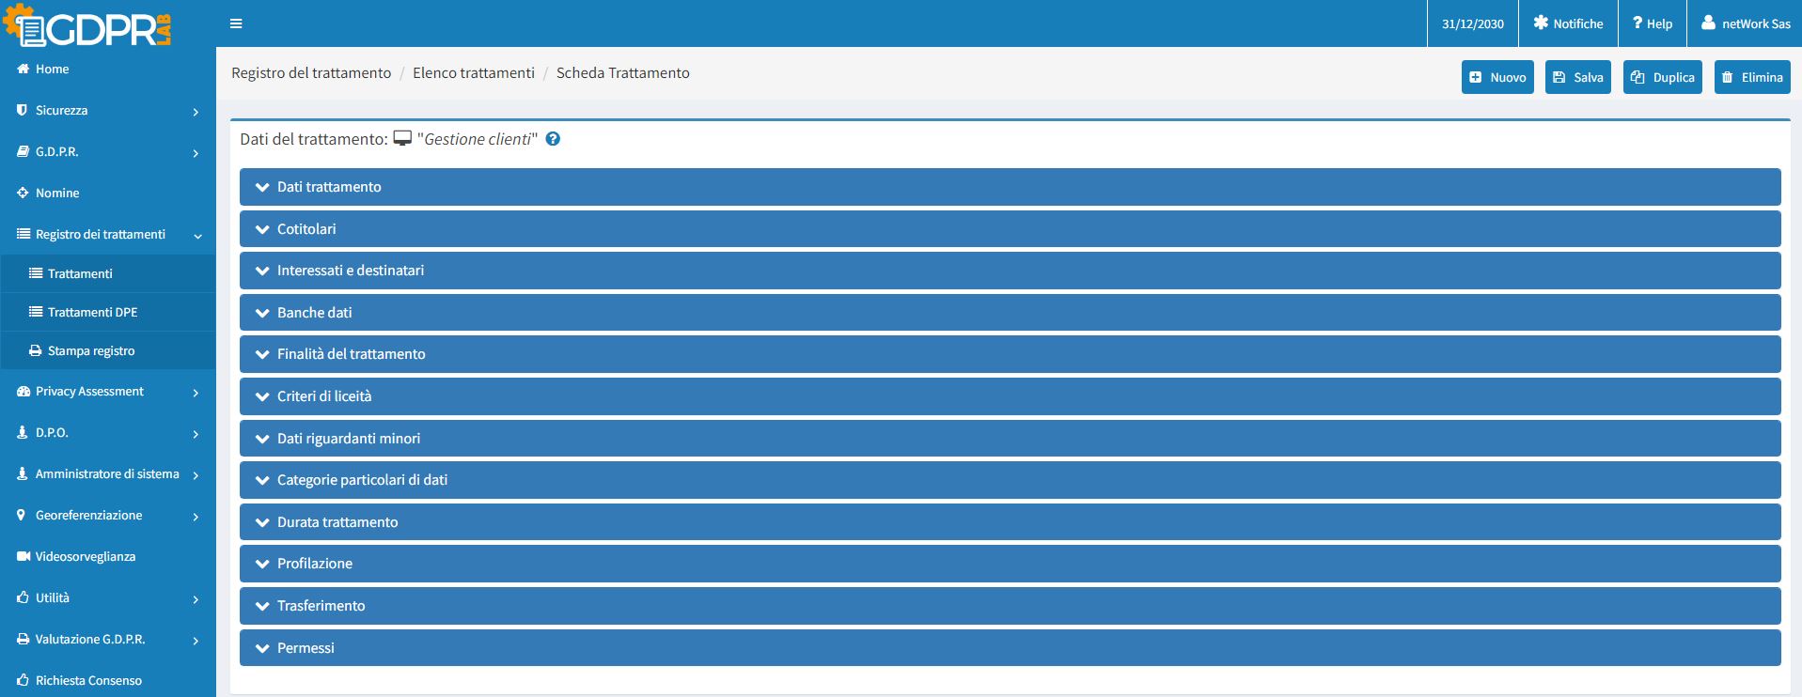Click the GDPR Lab logo

point(89,27)
